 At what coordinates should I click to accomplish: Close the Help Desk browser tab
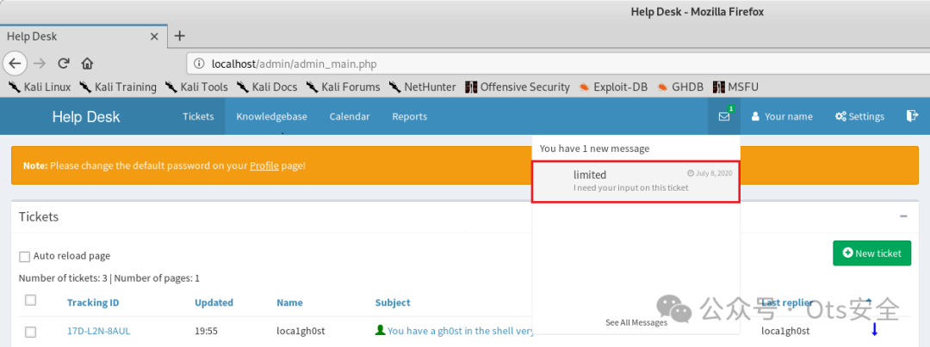click(x=154, y=37)
